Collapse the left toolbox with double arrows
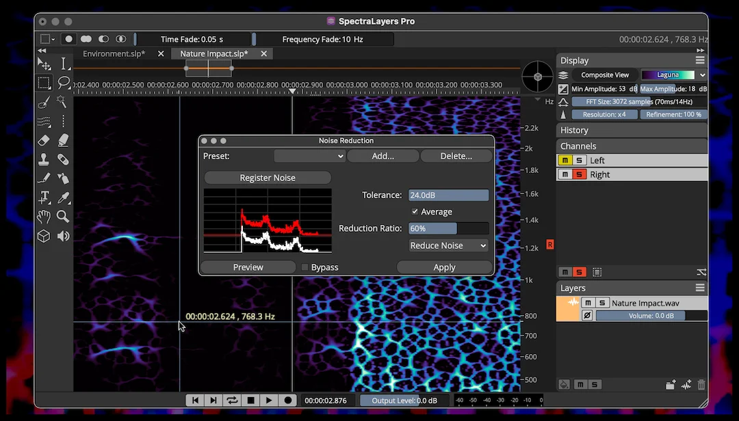Viewport: 739px width, 421px height. pos(42,51)
